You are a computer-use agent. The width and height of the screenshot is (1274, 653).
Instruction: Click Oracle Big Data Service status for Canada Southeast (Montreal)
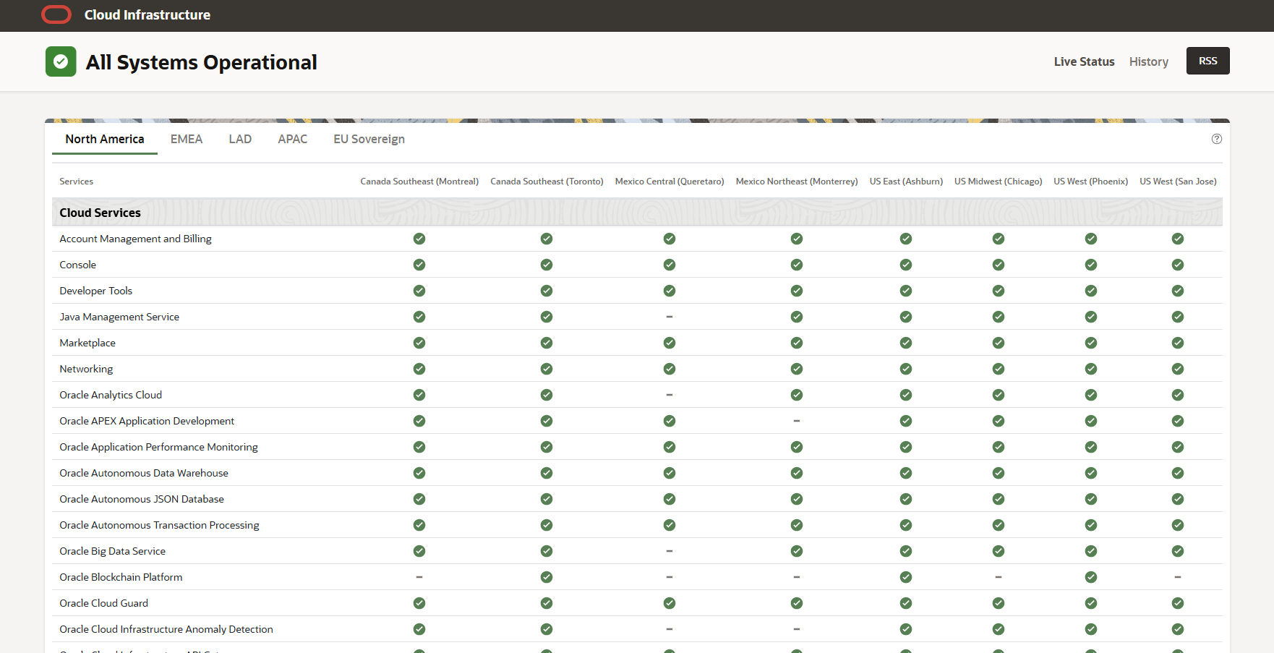click(x=419, y=551)
